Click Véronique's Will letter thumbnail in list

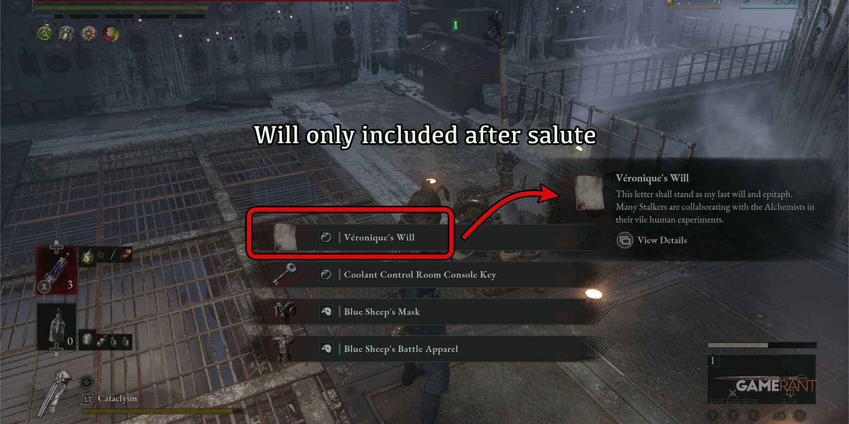[285, 237]
